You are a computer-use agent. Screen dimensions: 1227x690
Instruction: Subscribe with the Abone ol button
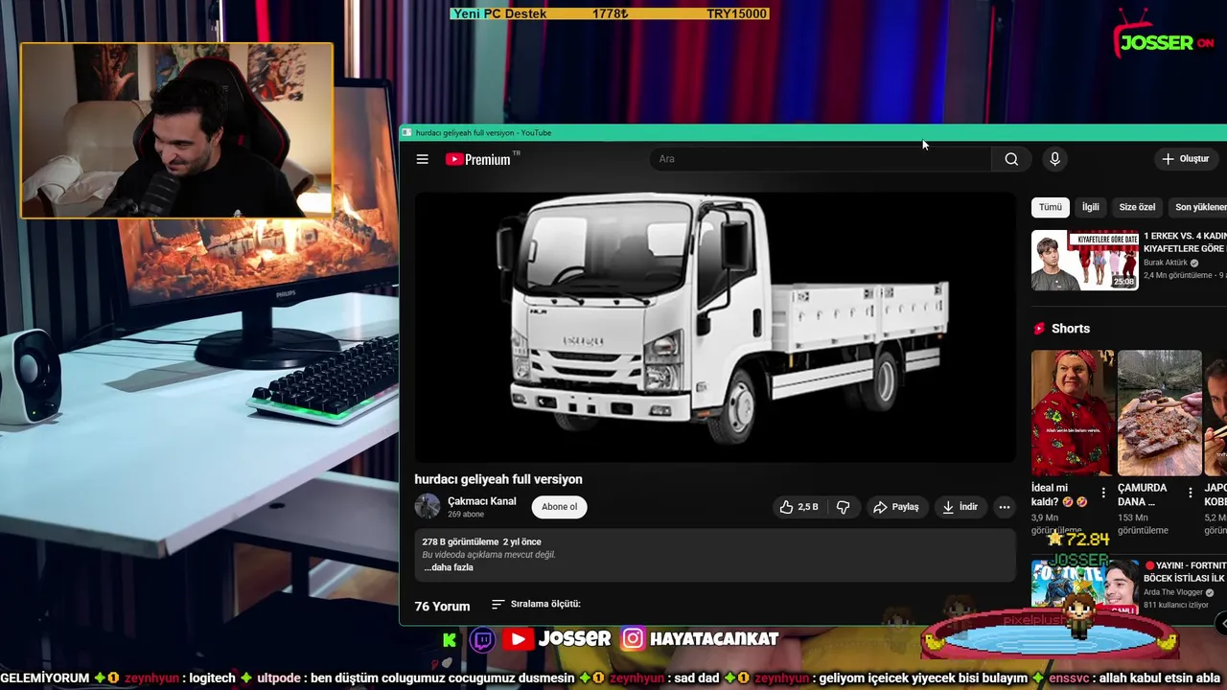pos(560,507)
